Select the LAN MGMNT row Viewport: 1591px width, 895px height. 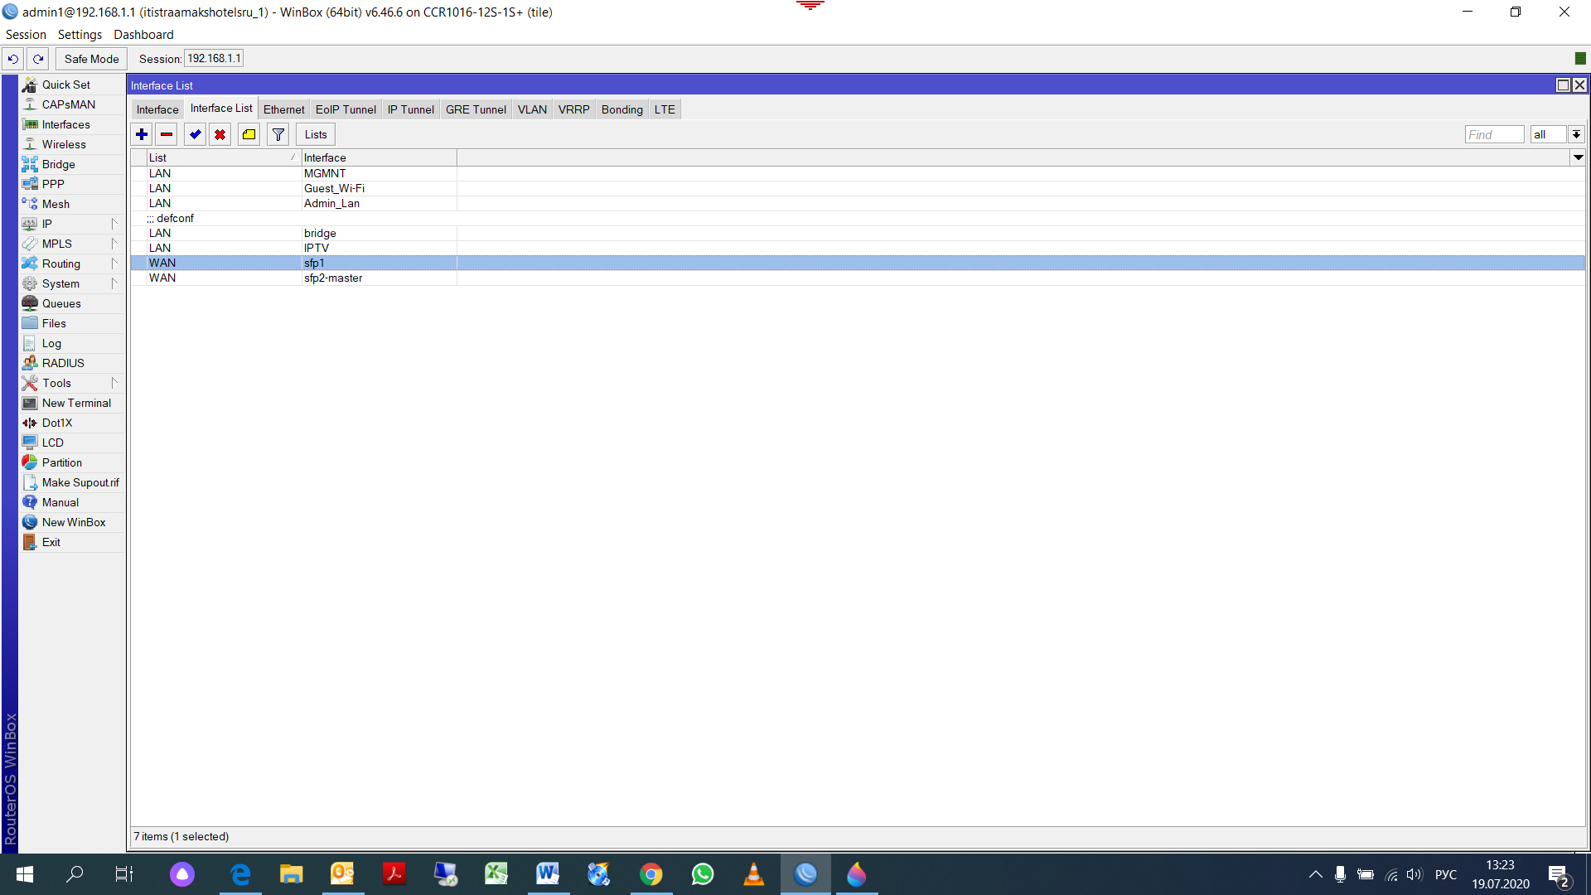[858, 173]
